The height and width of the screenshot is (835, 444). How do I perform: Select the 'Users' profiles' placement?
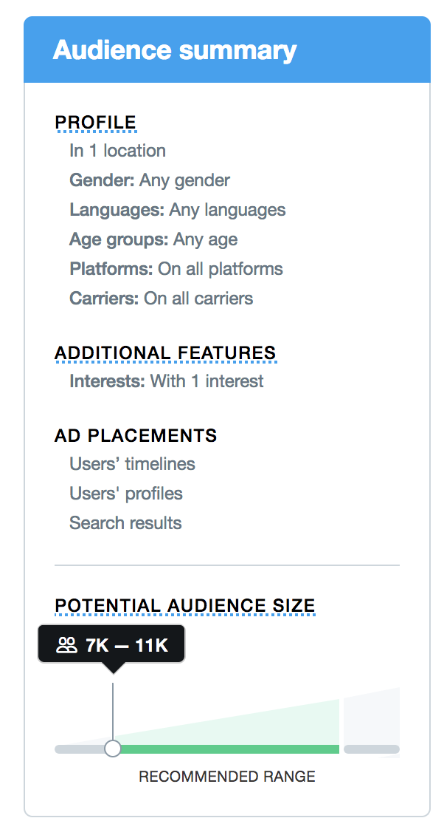126,494
